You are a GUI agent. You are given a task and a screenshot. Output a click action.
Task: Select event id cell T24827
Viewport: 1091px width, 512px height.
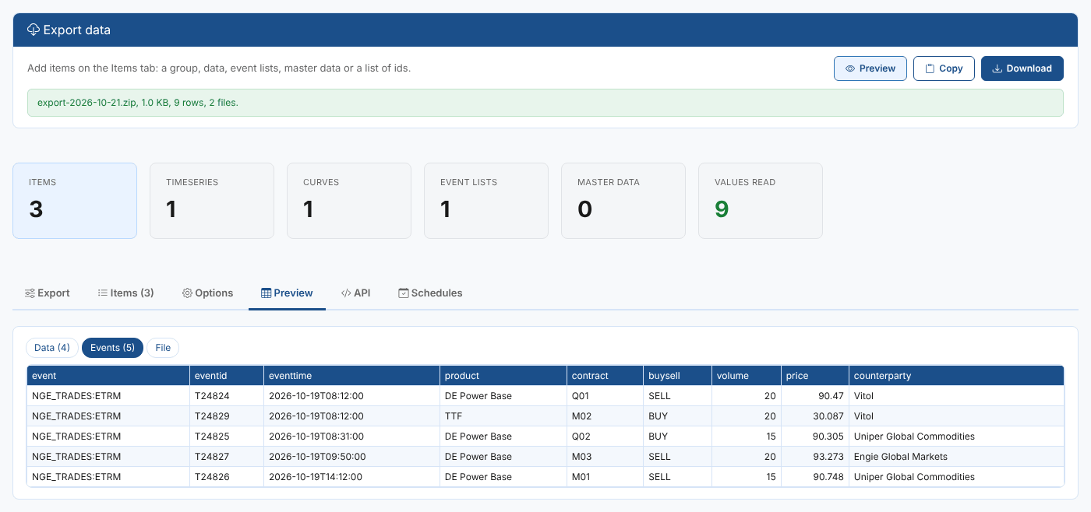[x=227, y=457]
